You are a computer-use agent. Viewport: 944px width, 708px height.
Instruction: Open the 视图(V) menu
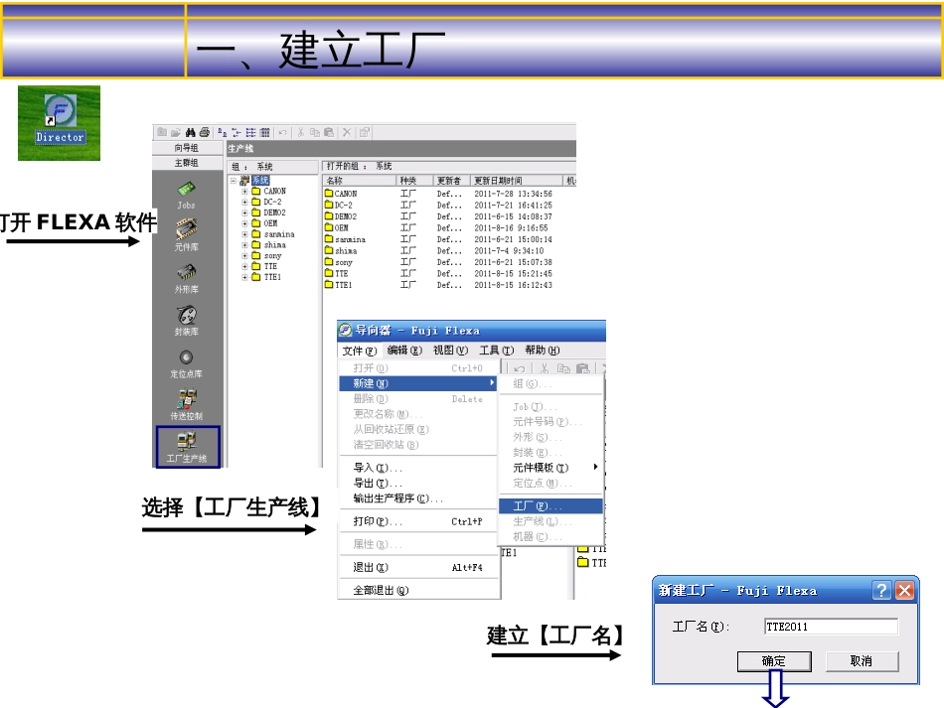click(x=450, y=351)
